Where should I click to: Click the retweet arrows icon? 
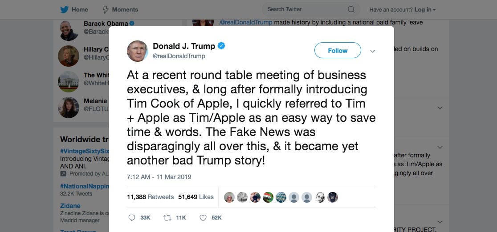[x=167, y=218]
